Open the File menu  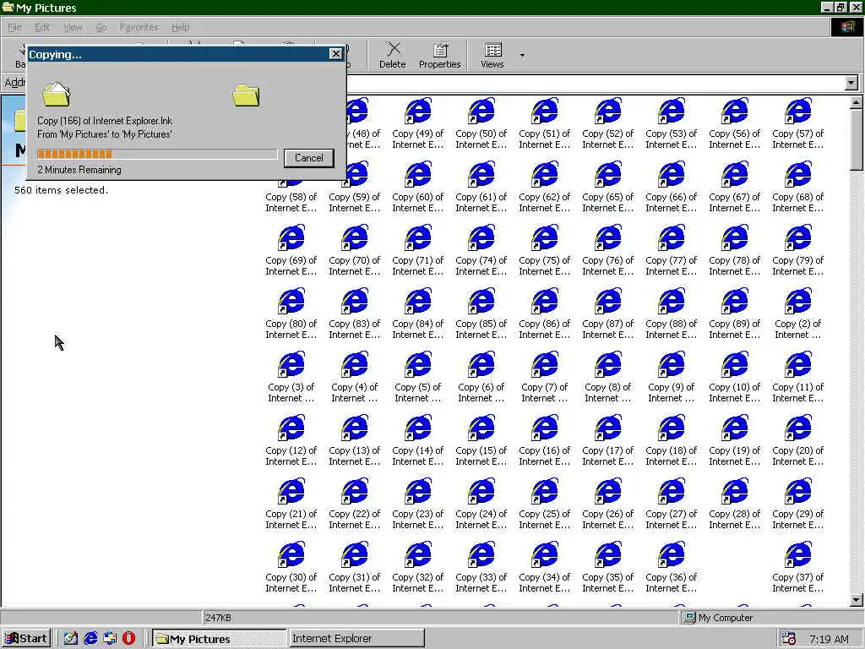tap(14, 27)
